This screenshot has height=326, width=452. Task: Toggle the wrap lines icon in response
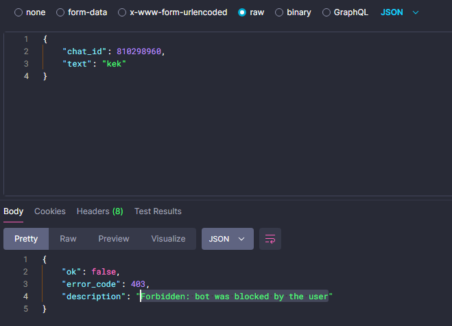(x=270, y=239)
